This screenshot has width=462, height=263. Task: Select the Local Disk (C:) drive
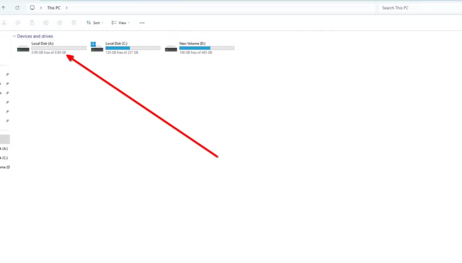point(116,44)
